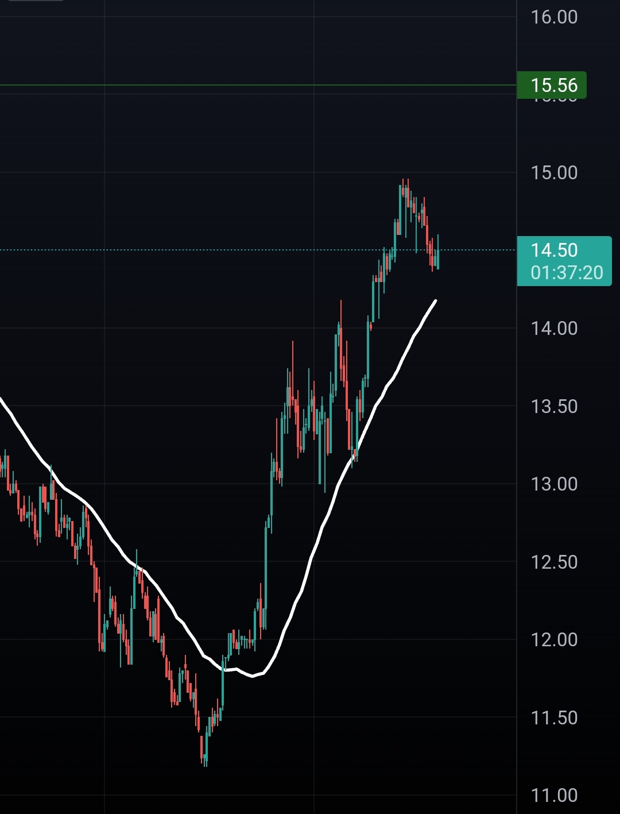This screenshot has width=620, height=814.
Task: Click the 14.50 current price label
Action: 554,250
